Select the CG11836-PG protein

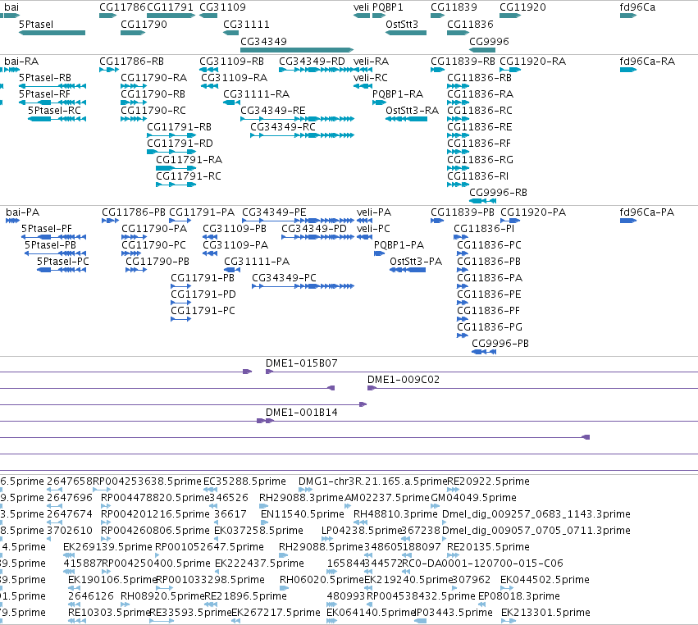463,335
